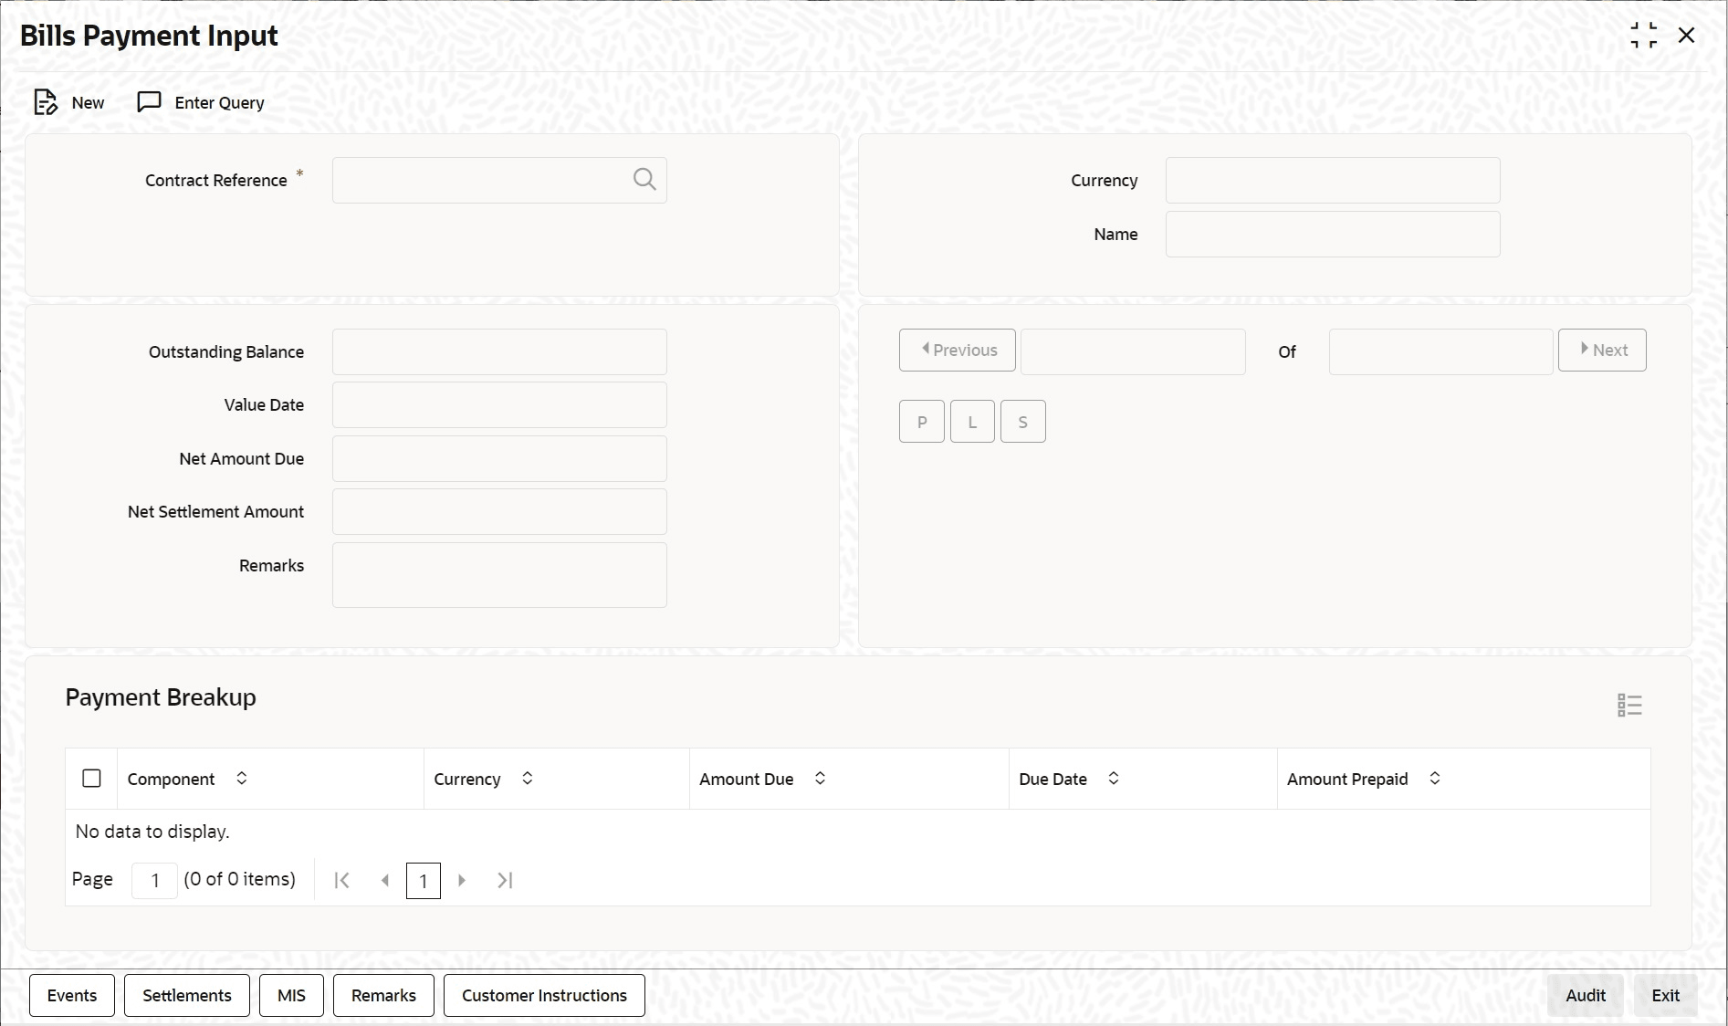Image resolution: width=1728 pixels, height=1026 pixels.
Task: Click the Net Amount Due field
Action: point(499,458)
